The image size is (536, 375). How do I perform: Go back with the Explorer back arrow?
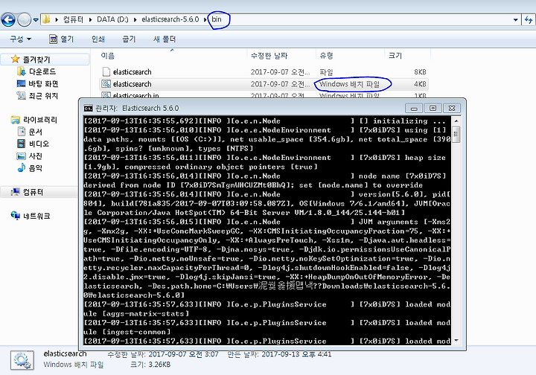(8, 19)
